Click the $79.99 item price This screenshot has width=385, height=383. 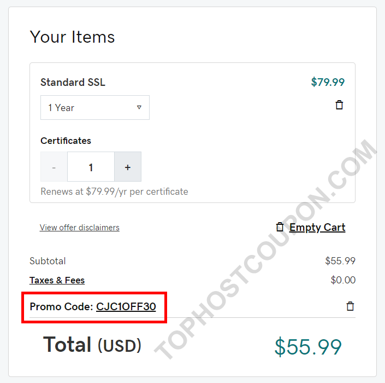[x=328, y=82]
